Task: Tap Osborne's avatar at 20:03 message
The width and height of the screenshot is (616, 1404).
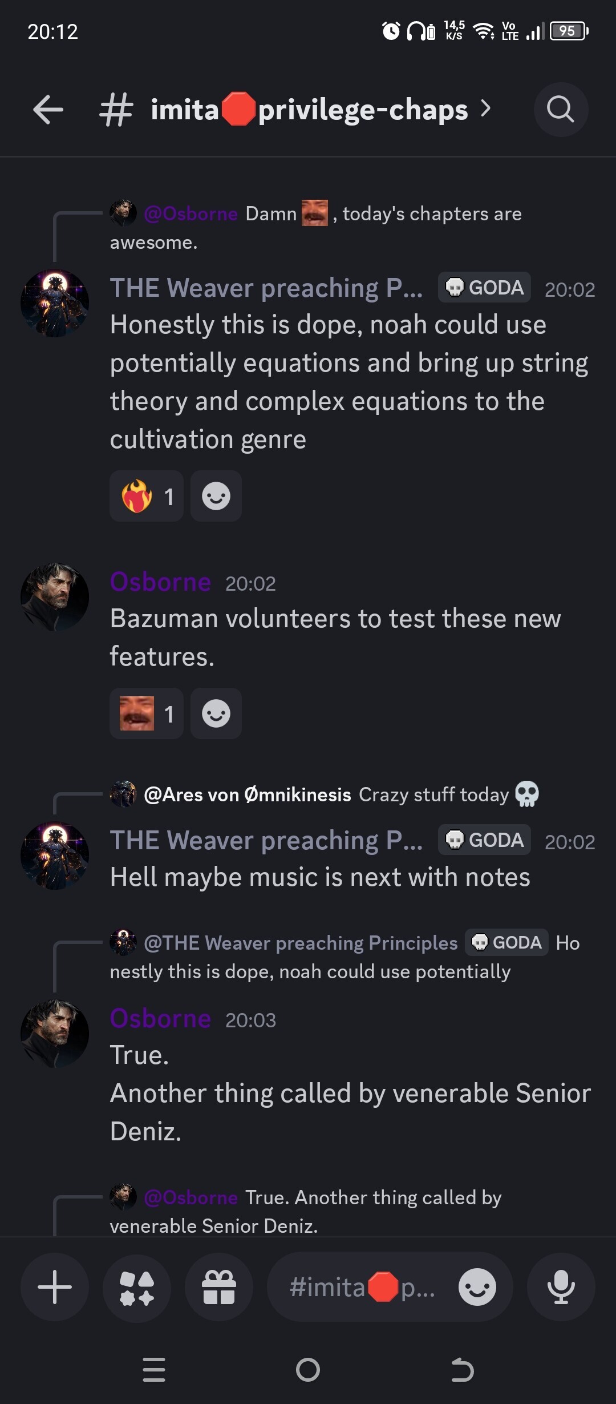Action: [x=55, y=1033]
